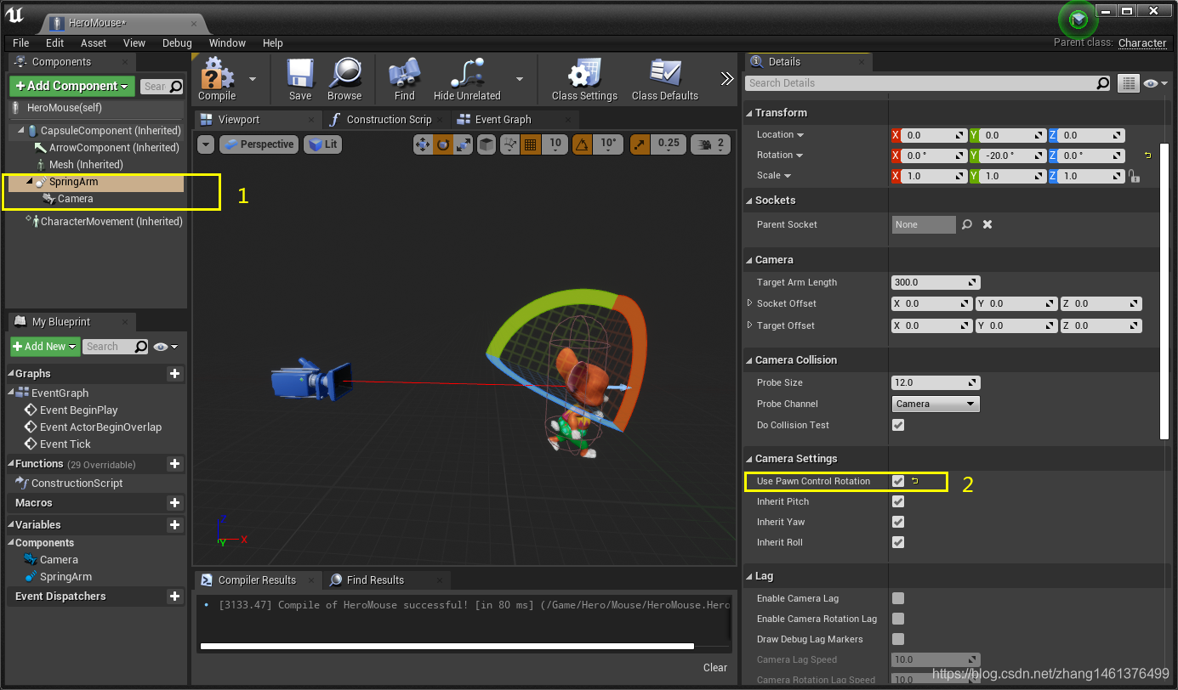The height and width of the screenshot is (690, 1178).
Task: Open Probe Channel Camera dropdown
Action: coord(936,404)
